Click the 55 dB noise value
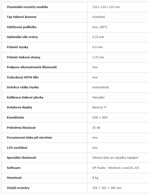The image size is (149, 194). click(96, 128)
